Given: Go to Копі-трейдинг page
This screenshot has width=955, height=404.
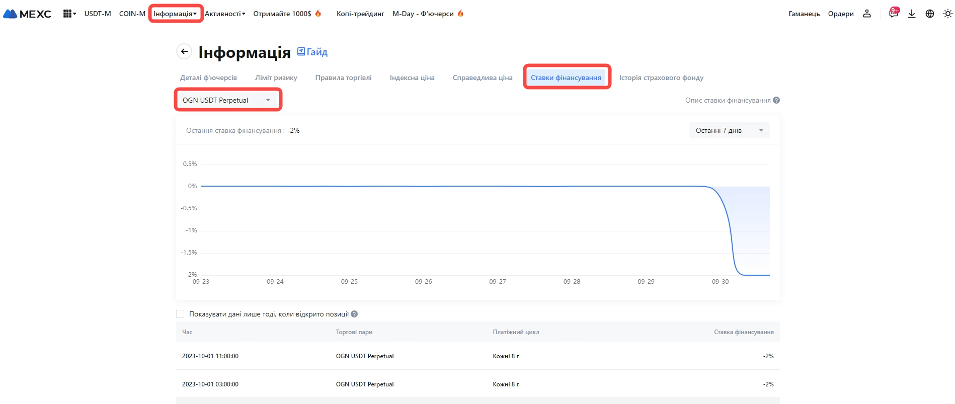Looking at the screenshot, I should pyautogui.click(x=360, y=14).
